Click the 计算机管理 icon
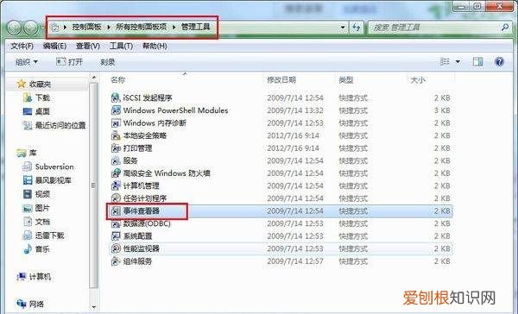The image size is (518, 314). 116,185
